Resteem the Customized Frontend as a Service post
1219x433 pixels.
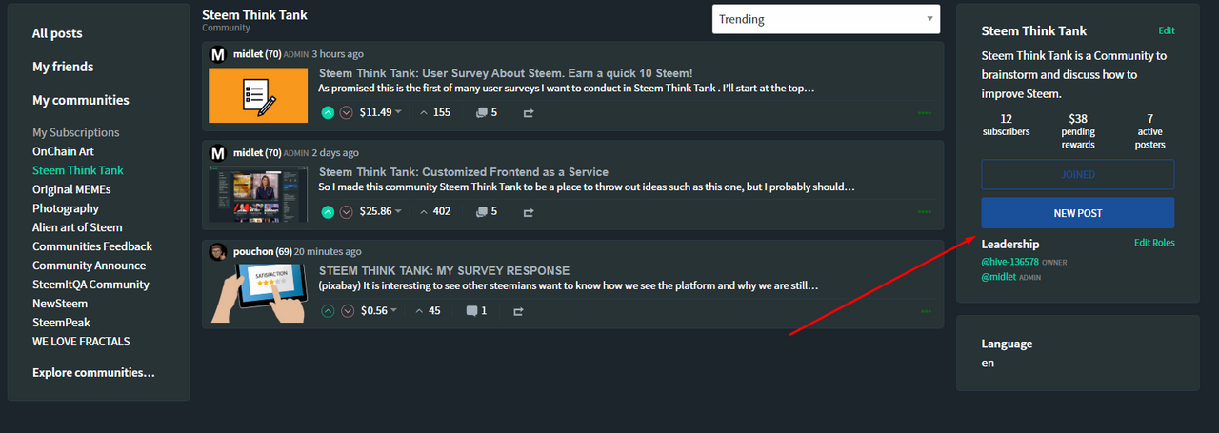tap(529, 212)
